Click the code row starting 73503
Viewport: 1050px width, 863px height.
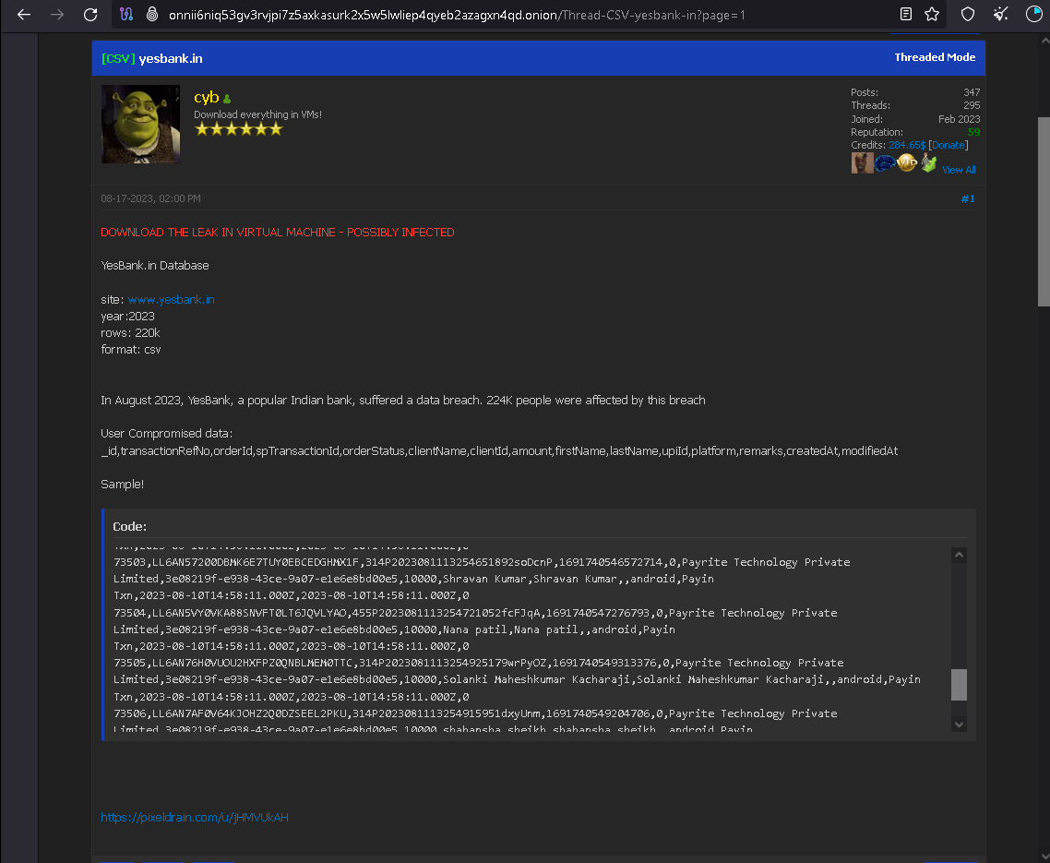[x=482, y=562]
